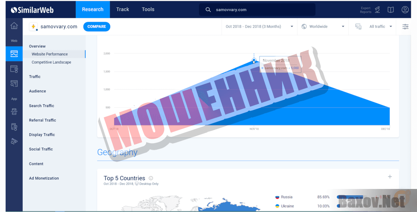Open Competitive Landscape in sidebar
Viewport: 417px width, 212px height.
tap(51, 62)
